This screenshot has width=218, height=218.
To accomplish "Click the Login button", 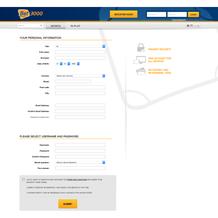I will [193, 14].
